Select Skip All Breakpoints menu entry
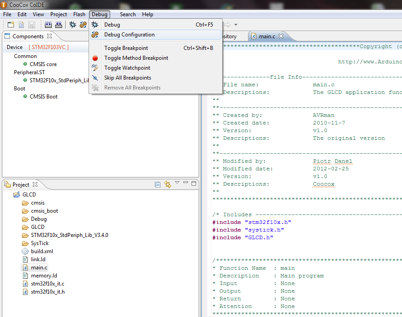The width and height of the screenshot is (402, 317). point(156,78)
